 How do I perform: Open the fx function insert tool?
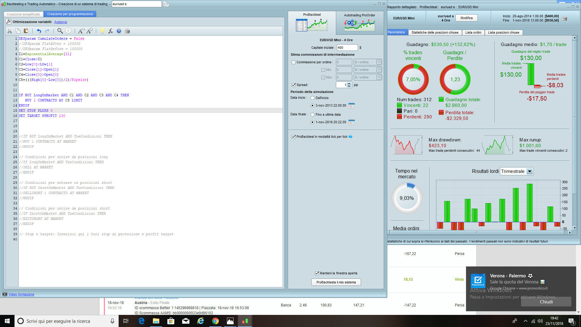pyautogui.click(x=110, y=31)
